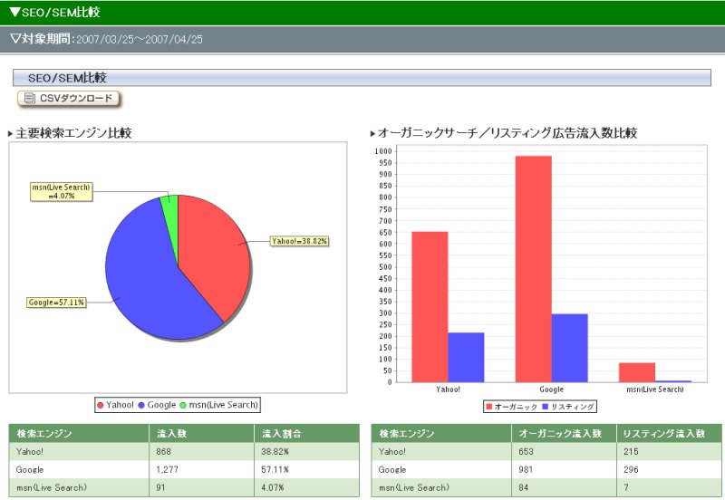Click the 84 organic cell

point(564,487)
